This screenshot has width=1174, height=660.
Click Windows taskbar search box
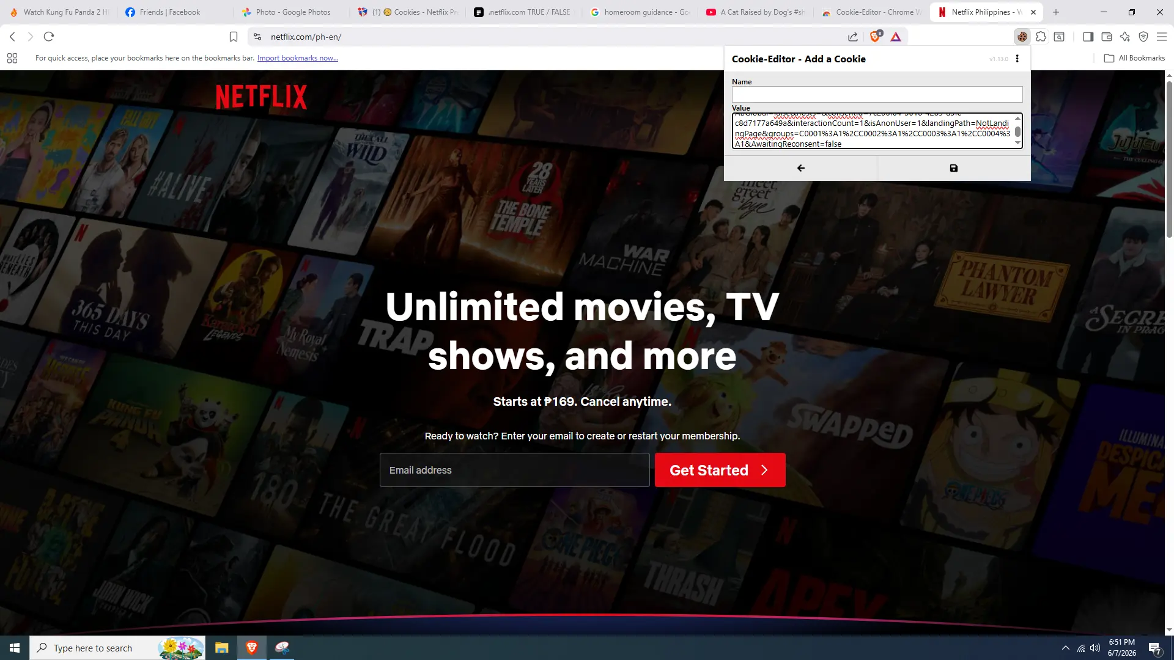(x=117, y=648)
